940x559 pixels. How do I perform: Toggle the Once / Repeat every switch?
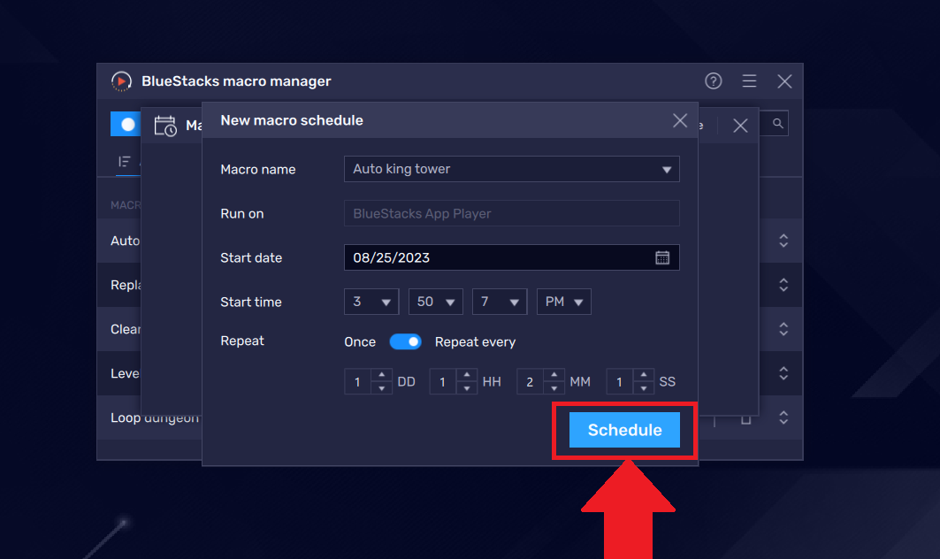click(x=405, y=341)
